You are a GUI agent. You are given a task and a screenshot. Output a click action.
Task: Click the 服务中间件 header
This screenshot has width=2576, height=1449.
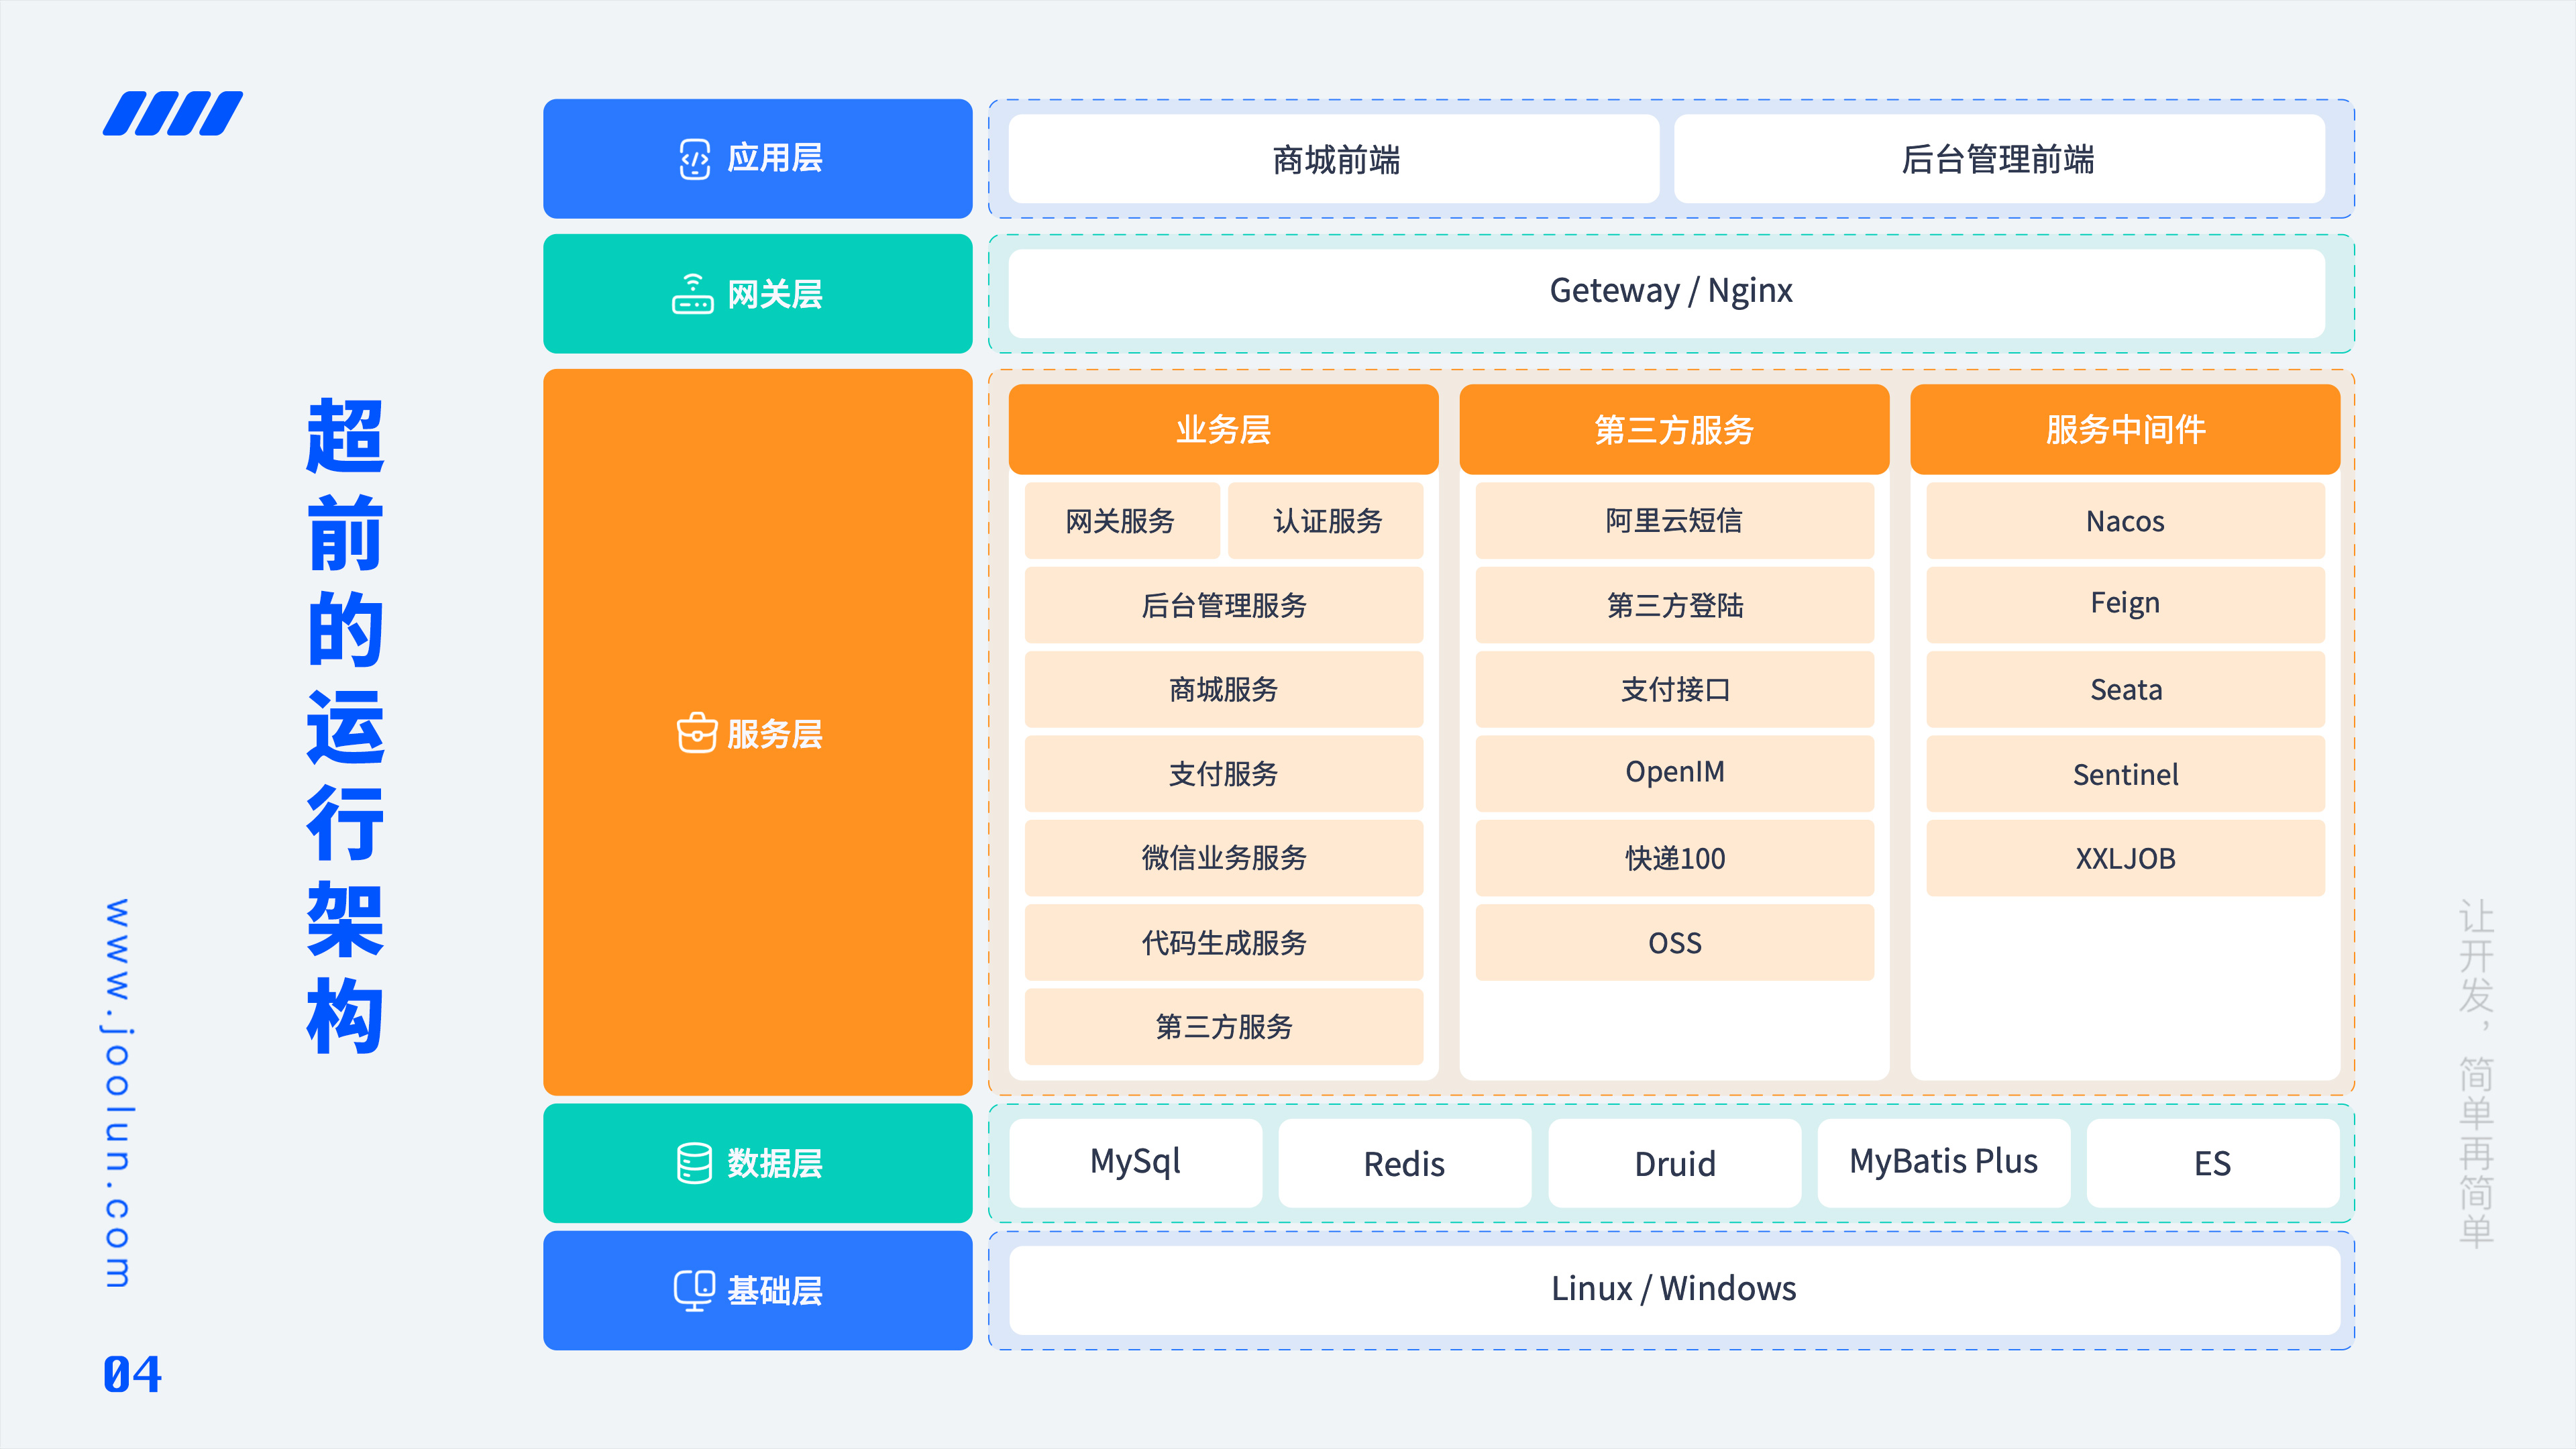2125,429
